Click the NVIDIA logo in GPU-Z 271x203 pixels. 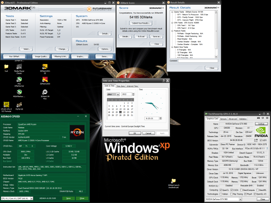pos(261,132)
